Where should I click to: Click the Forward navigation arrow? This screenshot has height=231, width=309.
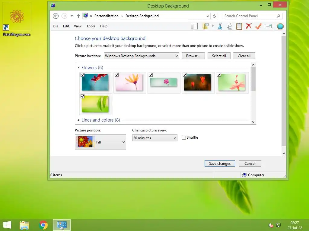(64, 16)
